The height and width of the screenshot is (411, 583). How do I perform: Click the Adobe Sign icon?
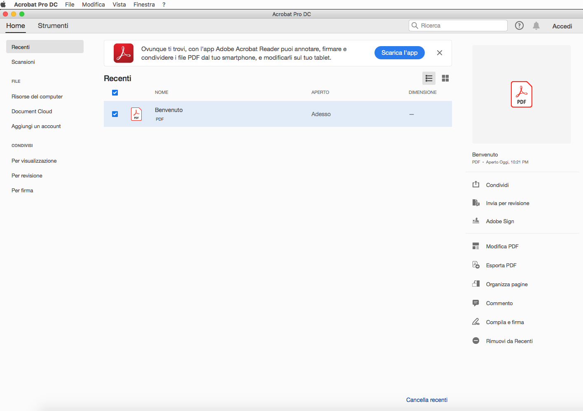pyautogui.click(x=476, y=221)
